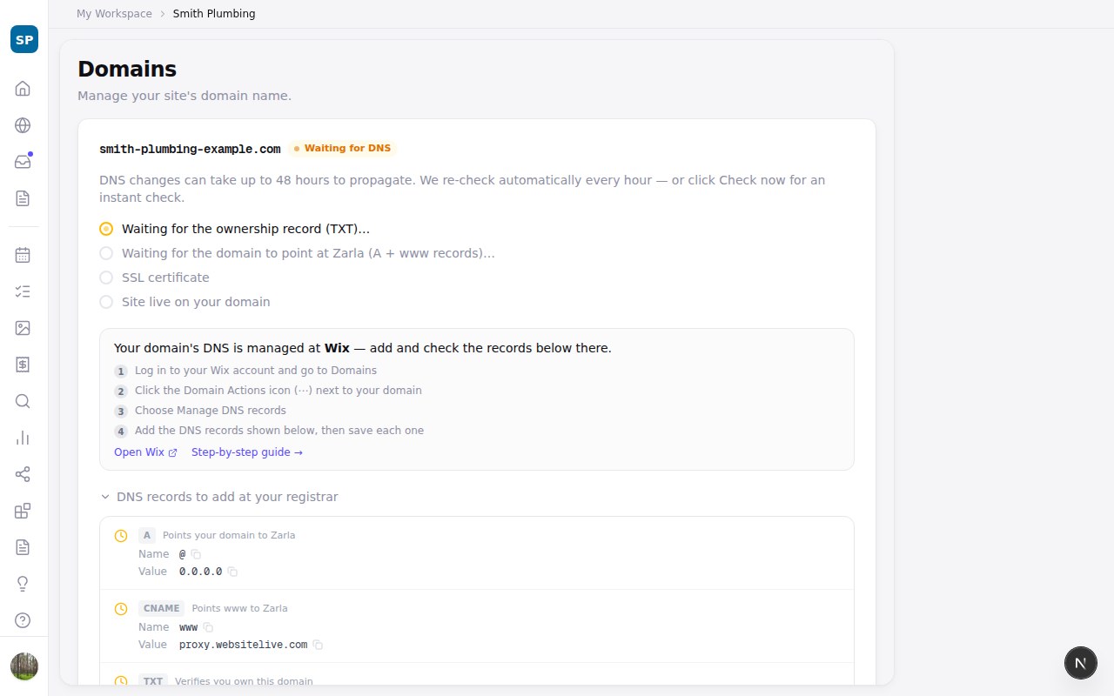
Task: Open the bar chart analytics icon
Action: [x=23, y=438]
